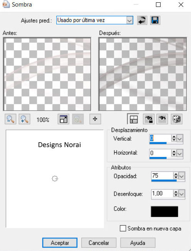
Task: Expand the Desenfoque value dropdown arrow
Action: (182, 194)
